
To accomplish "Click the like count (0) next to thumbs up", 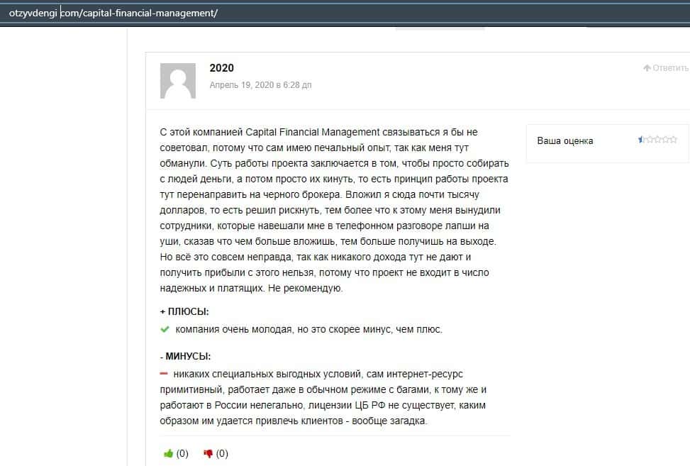I will pyautogui.click(x=182, y=453).
